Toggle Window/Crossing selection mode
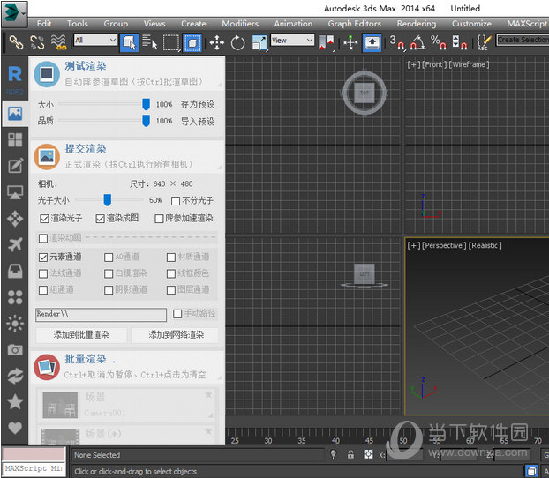The image size is (549, 478). [x=192, y=42]
